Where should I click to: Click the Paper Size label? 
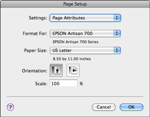click(x=36, y=51)
